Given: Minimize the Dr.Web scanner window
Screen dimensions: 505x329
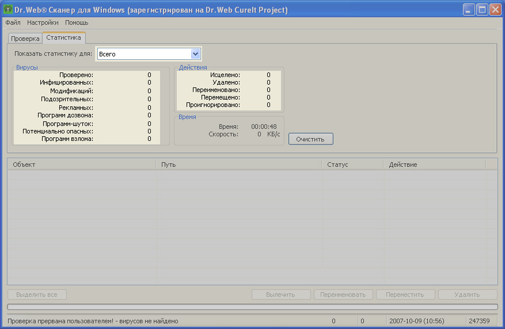Looking at the screenshot, I should 469,10.
